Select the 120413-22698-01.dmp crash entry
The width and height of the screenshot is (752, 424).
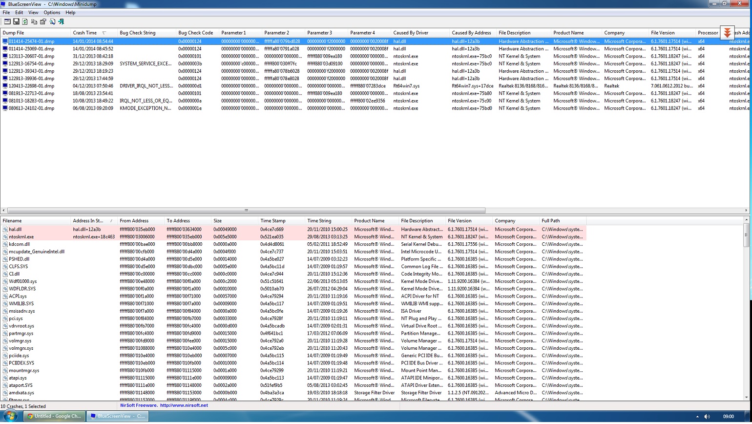(31, 86)
